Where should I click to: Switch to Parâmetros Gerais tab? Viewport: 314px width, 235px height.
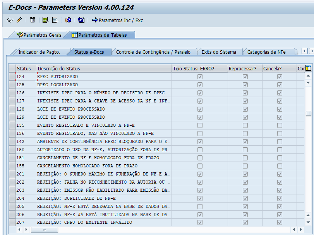(38, 35)
